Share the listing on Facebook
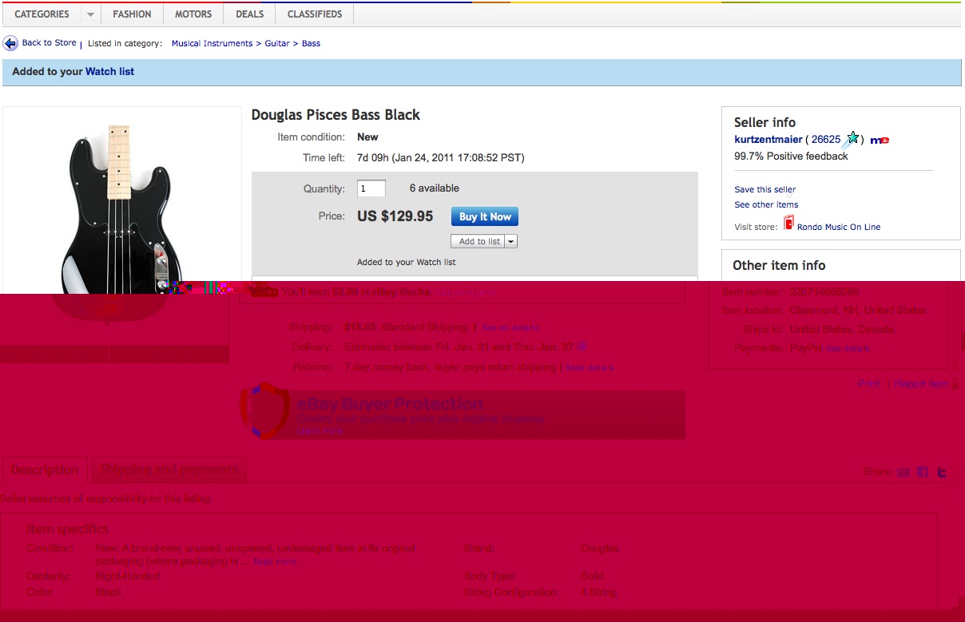Image resolution: width=965 pixels, height=622 pixels. 923,472
